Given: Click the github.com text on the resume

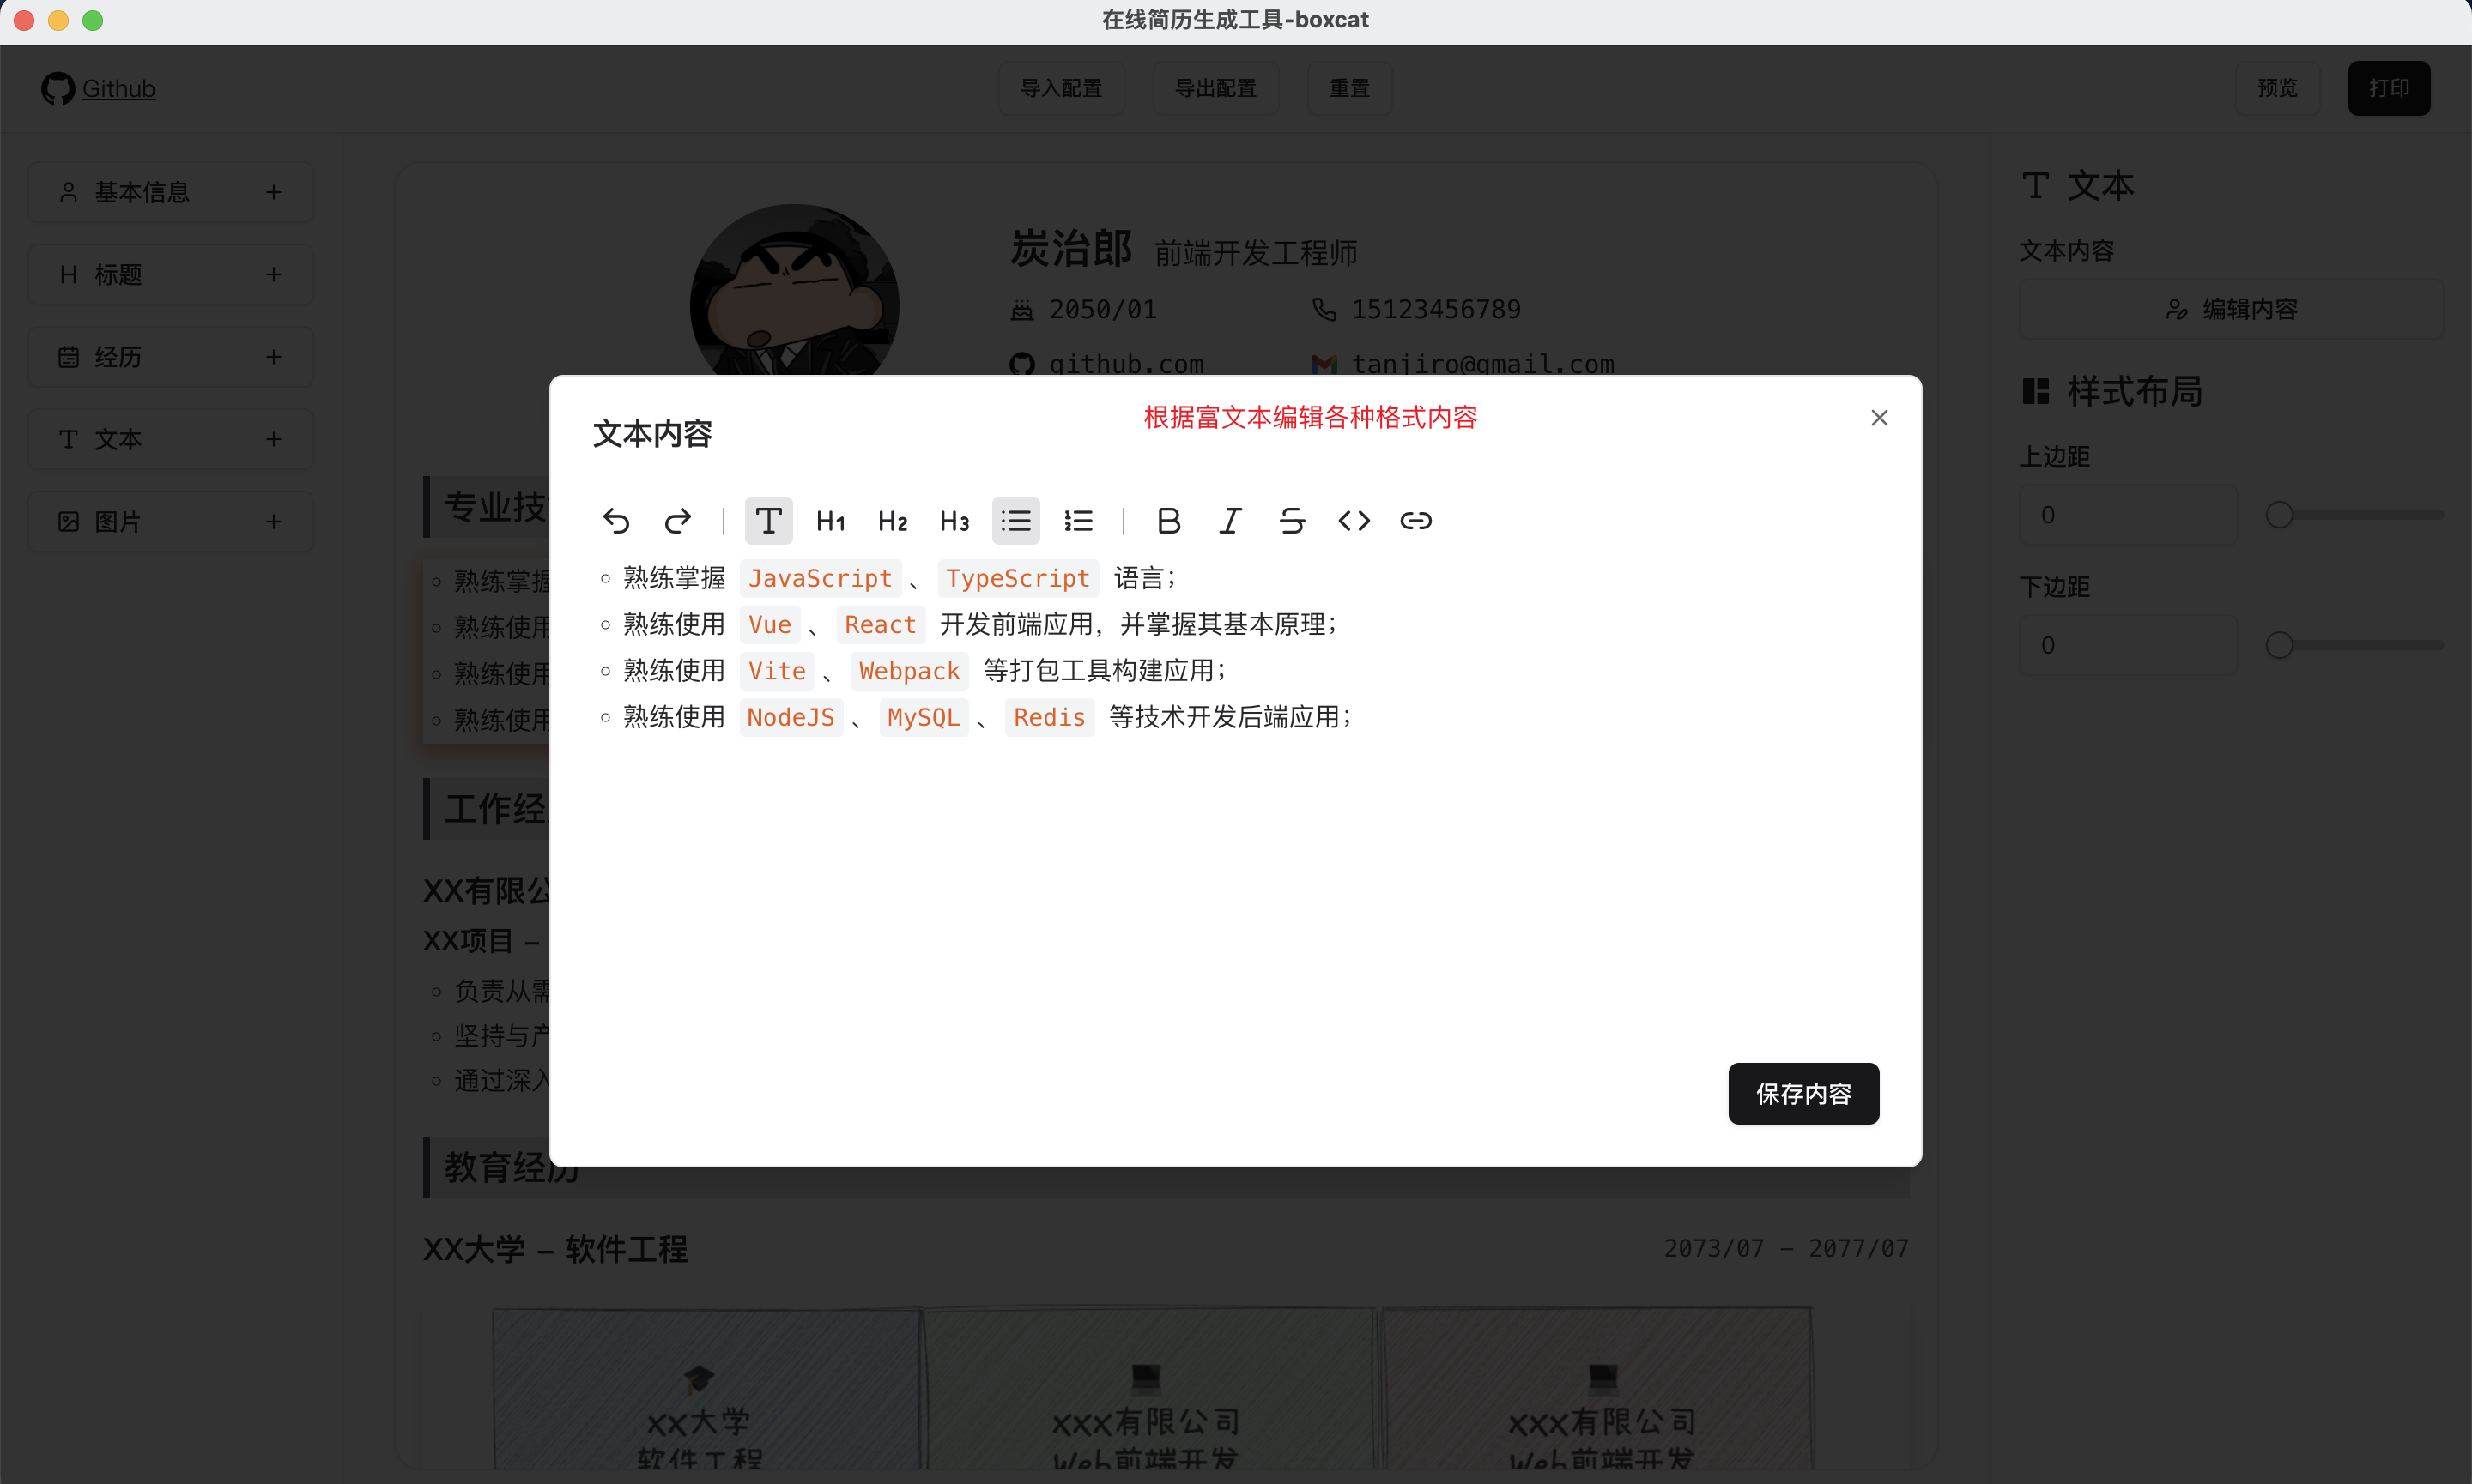Looking at the screenshot, I should coord(1126,365).
